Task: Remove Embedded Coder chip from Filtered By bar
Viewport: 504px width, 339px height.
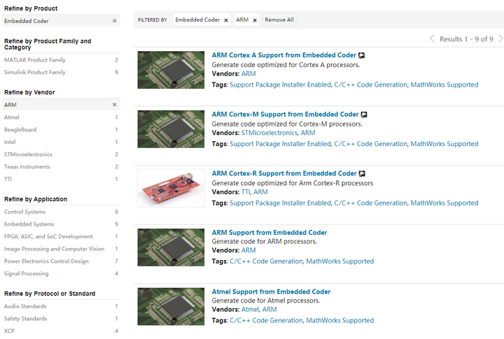Action: 226,20
